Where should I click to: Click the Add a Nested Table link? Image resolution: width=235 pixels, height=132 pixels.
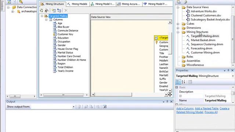(x=207, y=109)
